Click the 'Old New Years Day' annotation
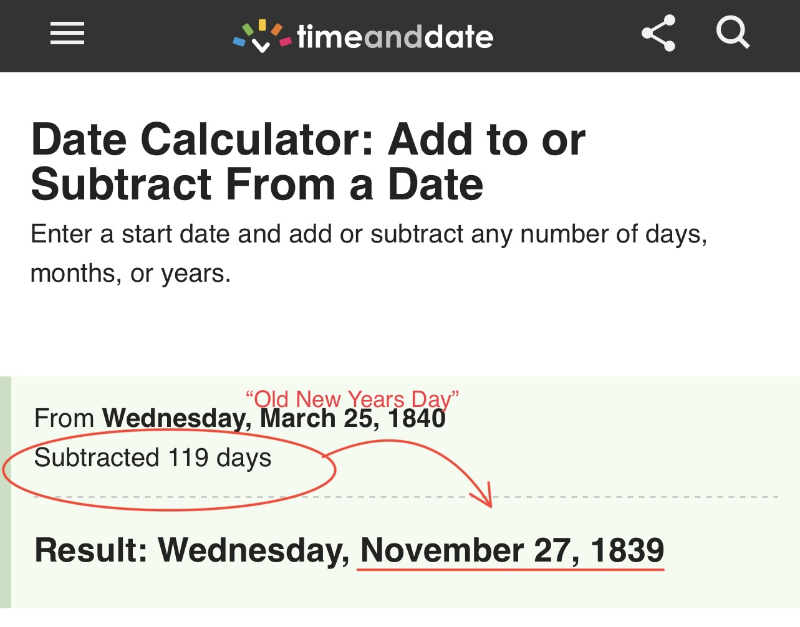This screenshot has width=800, height=627. click(x=352, y=398)
